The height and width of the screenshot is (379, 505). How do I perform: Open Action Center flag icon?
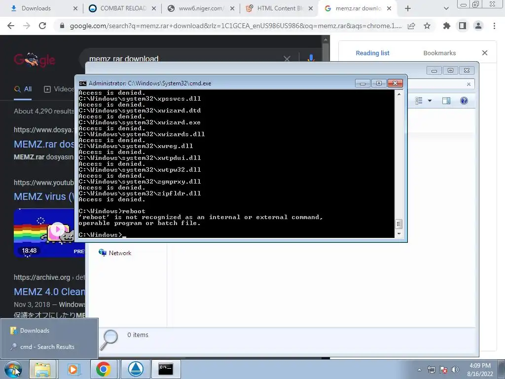coord(443,370)
